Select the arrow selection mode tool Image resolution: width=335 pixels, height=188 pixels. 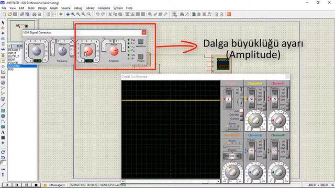(3, 22)
